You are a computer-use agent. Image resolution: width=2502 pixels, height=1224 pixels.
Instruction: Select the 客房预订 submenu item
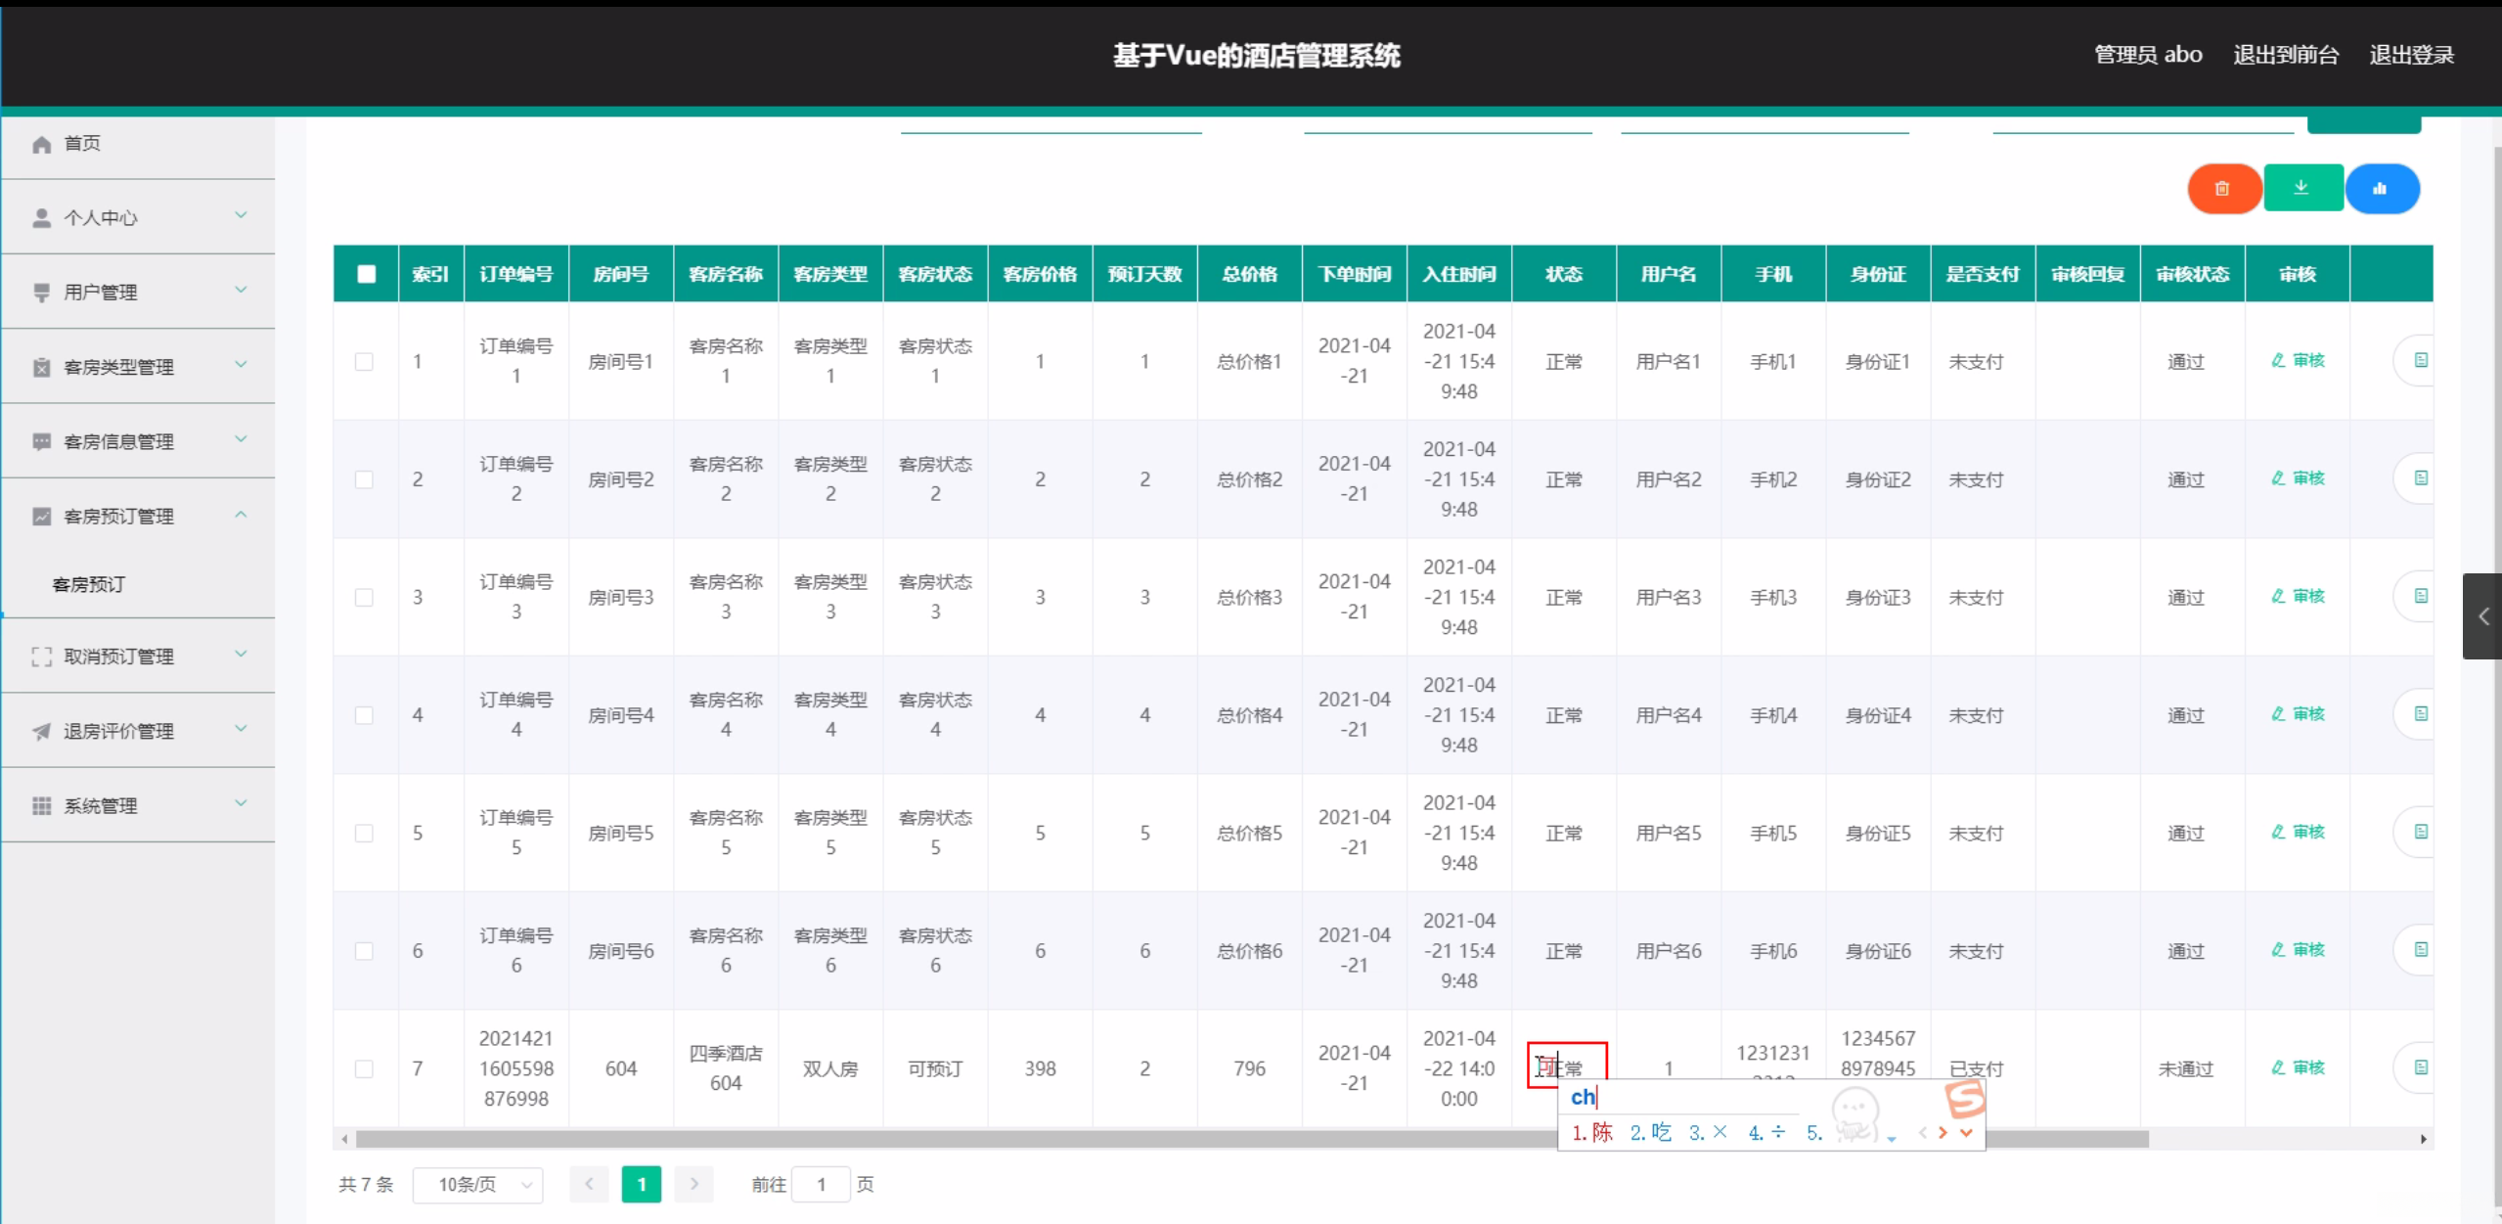(x=89, y=584)
